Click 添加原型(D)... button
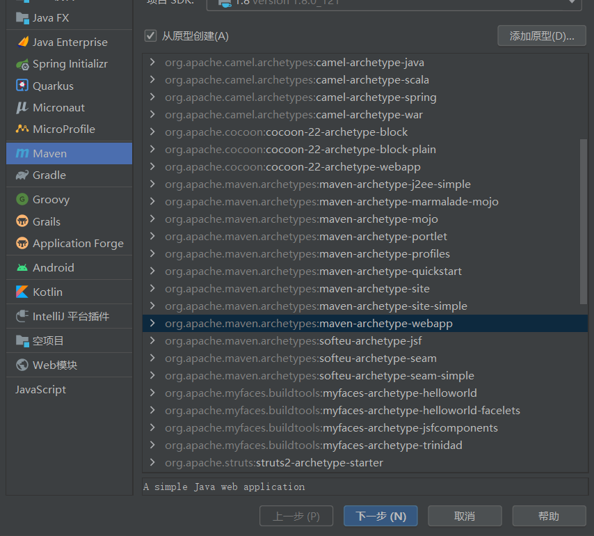Image resolution: width=594 pixels, height=536 pixels. tap(542, 36)
